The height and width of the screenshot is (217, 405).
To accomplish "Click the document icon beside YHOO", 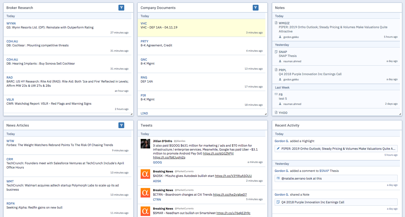I will [x=276, y=113].
